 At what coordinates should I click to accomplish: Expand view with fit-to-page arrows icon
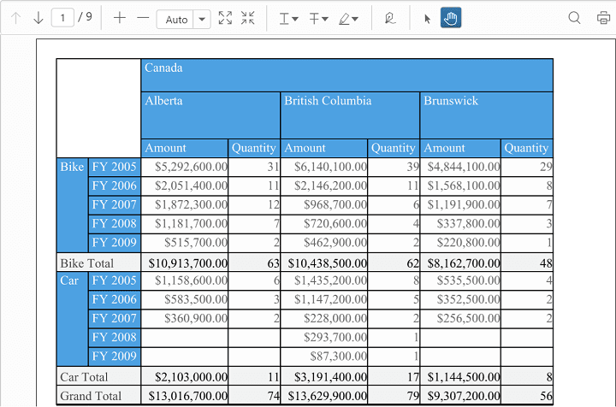pos(225,18)
